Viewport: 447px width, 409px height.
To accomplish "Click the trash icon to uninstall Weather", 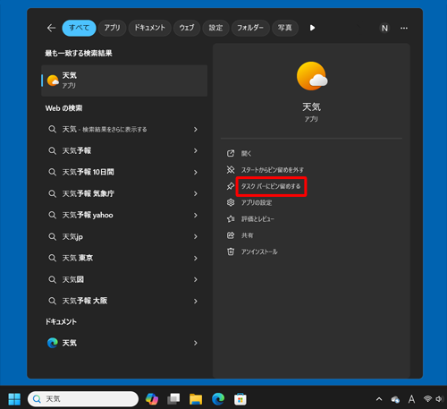I will tap(231, 251).
